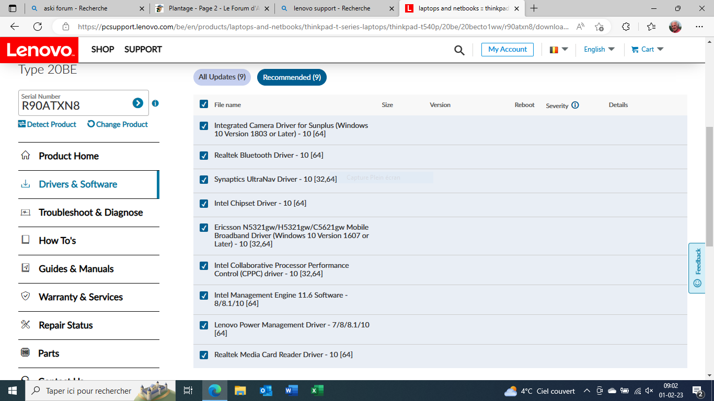Refresh the page

click(x=38, y=27)
